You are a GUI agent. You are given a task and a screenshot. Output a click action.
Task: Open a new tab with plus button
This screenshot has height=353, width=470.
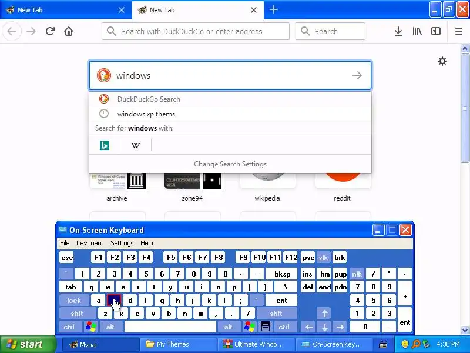pyautogui.click(x=273, y=9)
